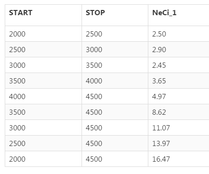The image size is (209, 174).
Task: Click the NeCi_1 column header
Action: click(x=179, y=15)
